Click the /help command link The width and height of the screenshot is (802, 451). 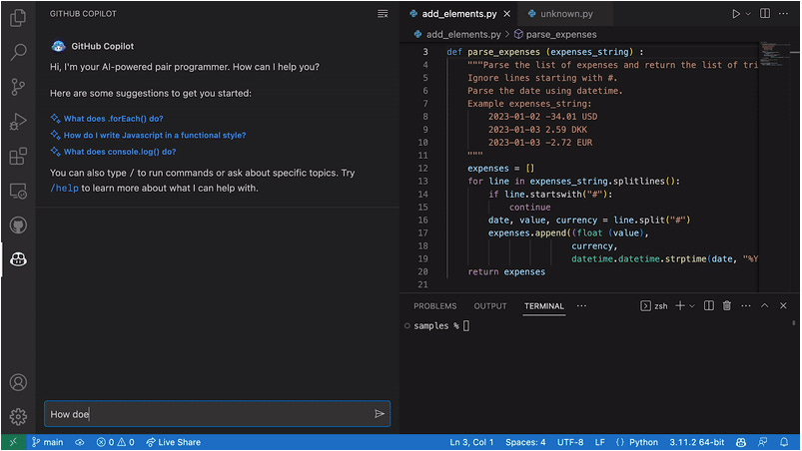click(x=65, y=188)
